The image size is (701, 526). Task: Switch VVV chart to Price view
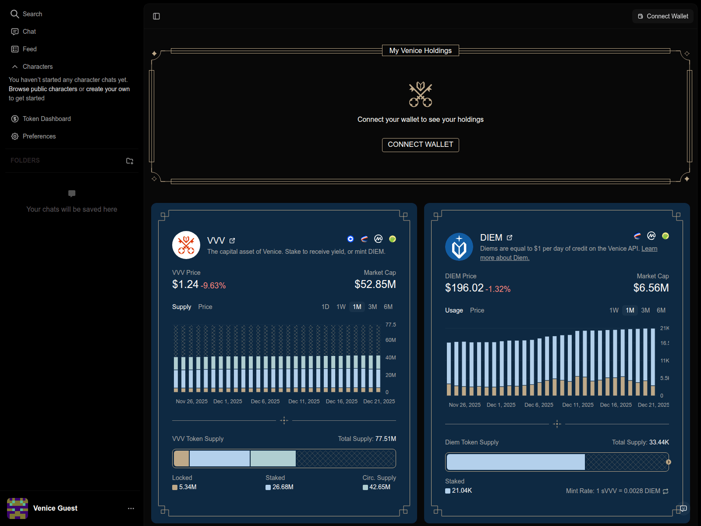point(205,307)
